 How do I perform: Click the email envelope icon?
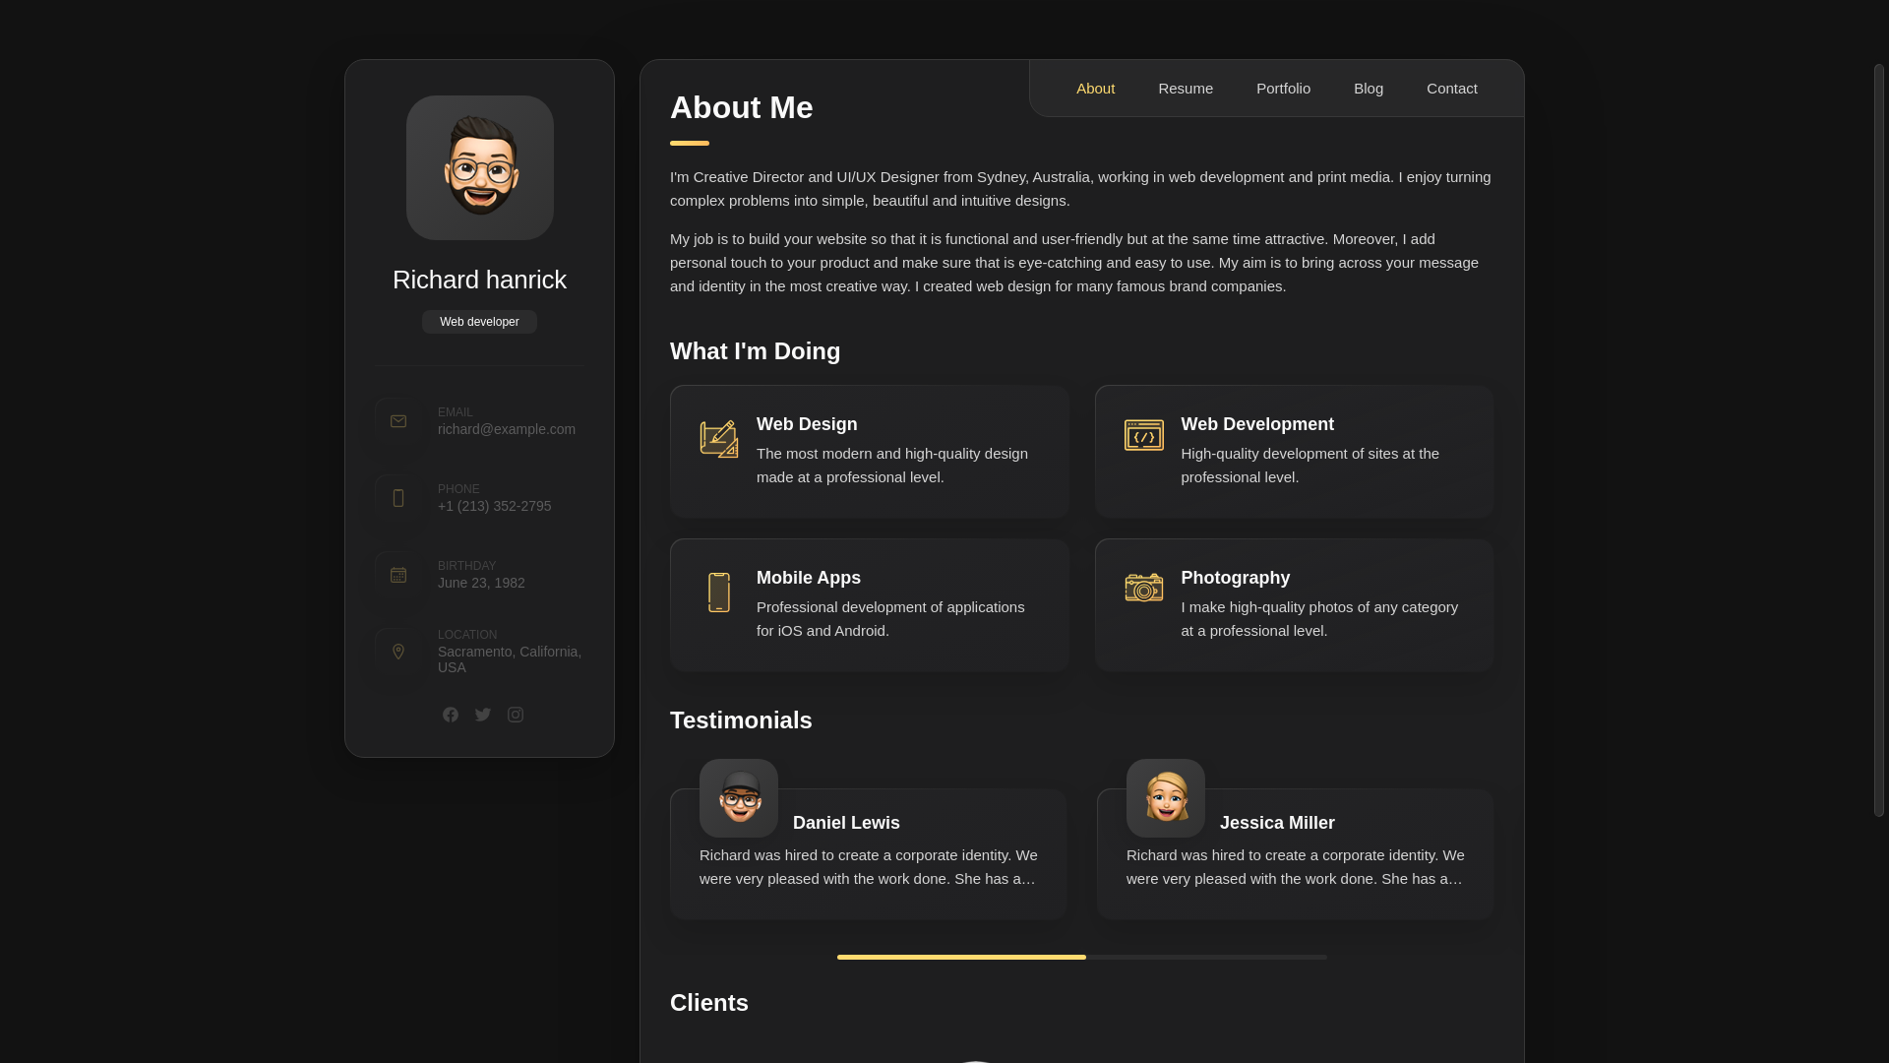coord(398,421)
